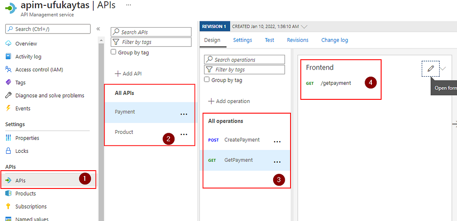Open the CreatePayment operation ellipsis menu

click(x=277, y=142)
